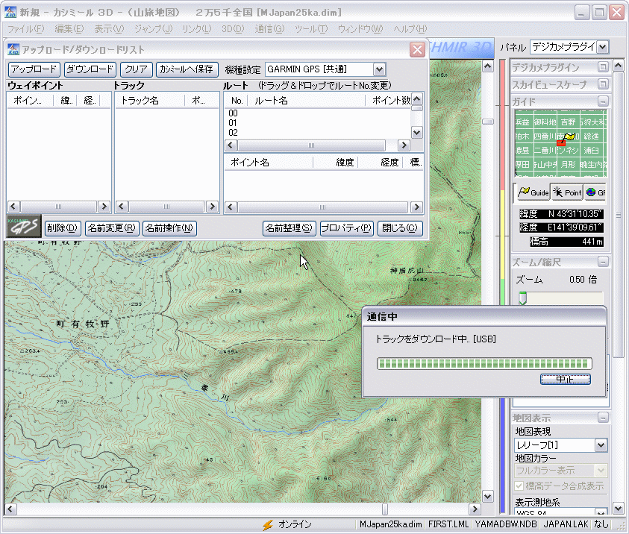Open the 通信 menu

(x=269, y=29)
